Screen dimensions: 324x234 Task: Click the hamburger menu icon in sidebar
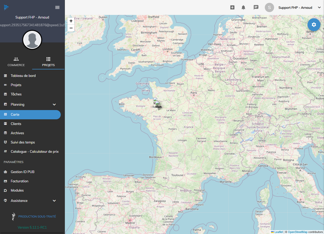coord(57,7)
